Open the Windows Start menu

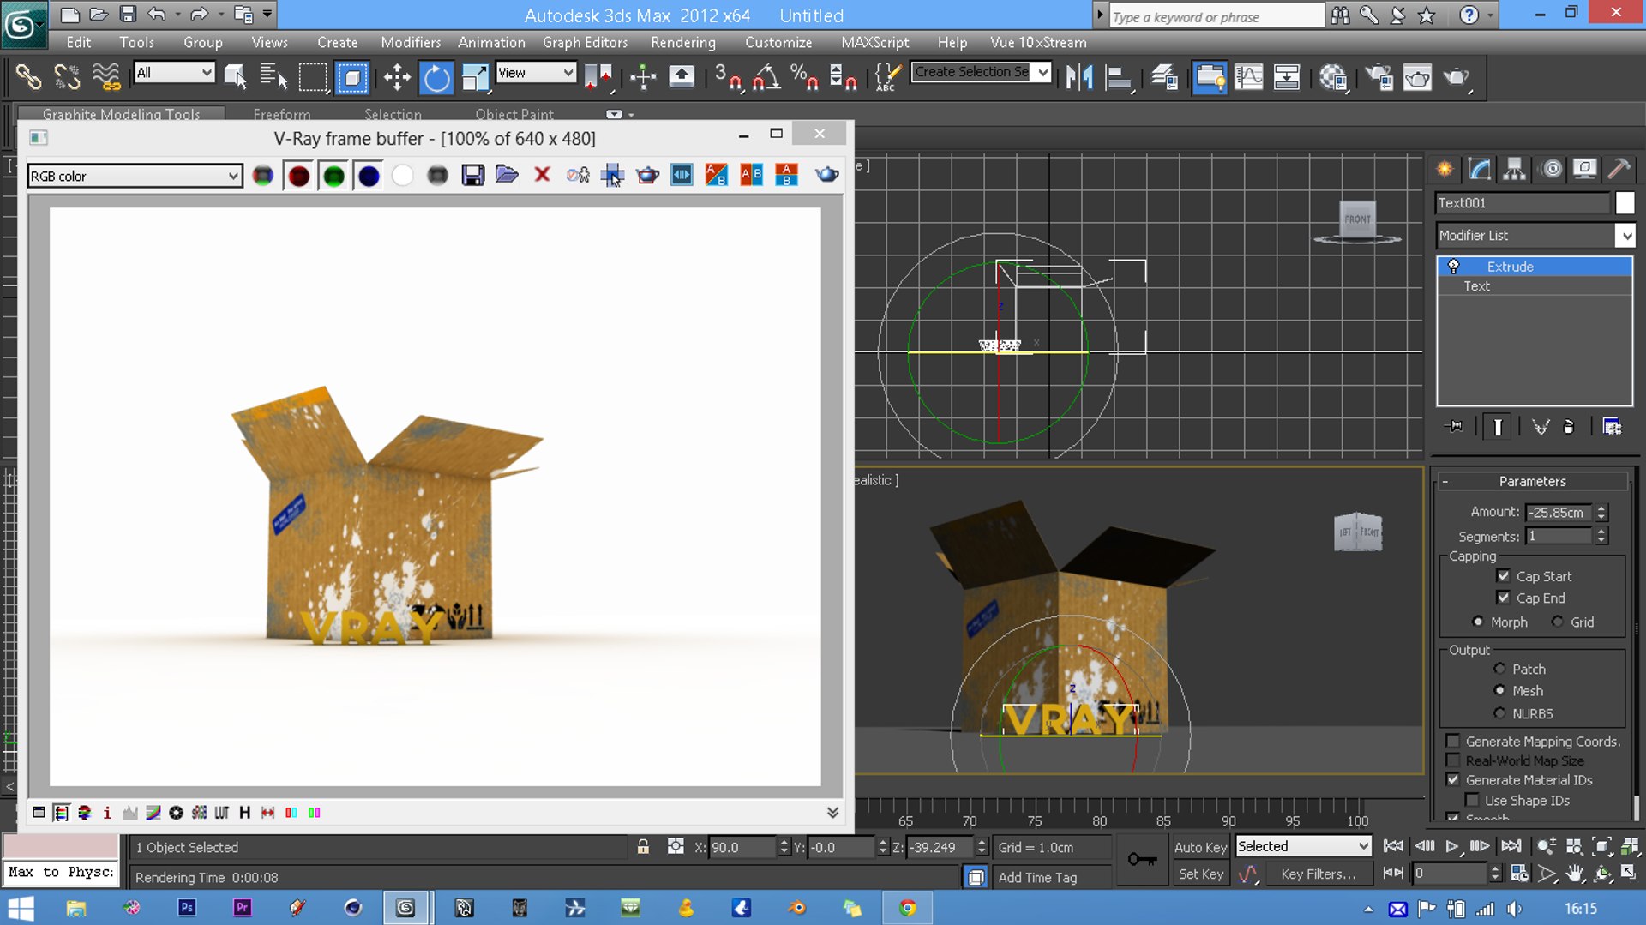point(21,908)
